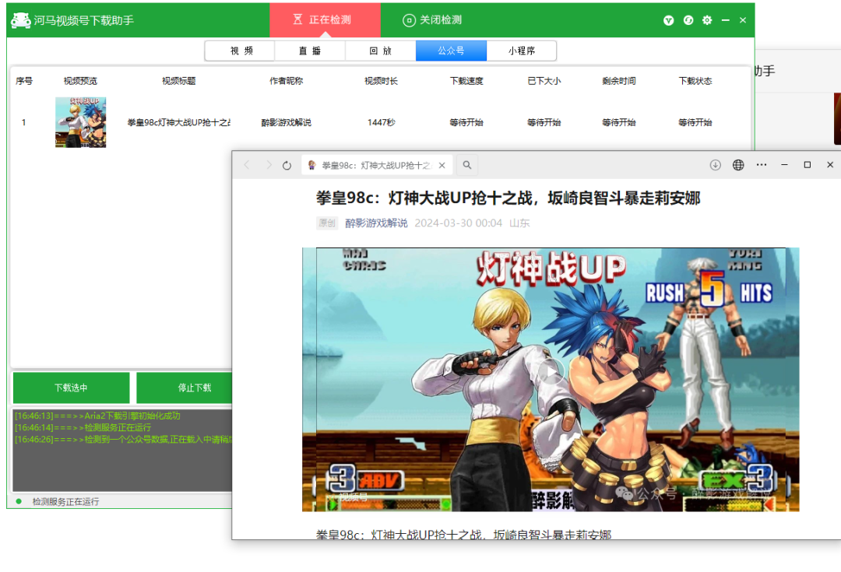The width and height of the screenshot is (841, 572).
Task: Open downloads via the browser download arrow icon
Action: pyautogui.click(x=715, y=165)
